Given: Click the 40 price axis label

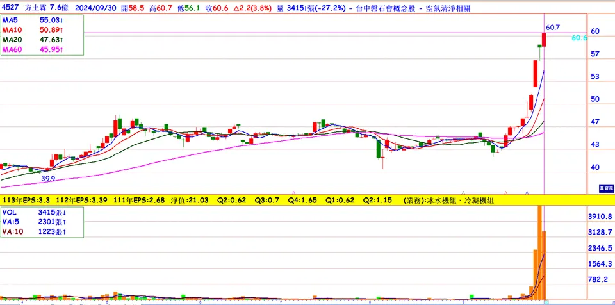Looking at the screenshot, I should [595, 167].
